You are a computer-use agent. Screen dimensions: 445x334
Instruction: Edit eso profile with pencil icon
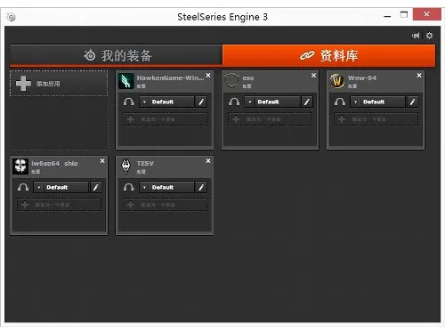pyautogui.click(x=307, y=102)
